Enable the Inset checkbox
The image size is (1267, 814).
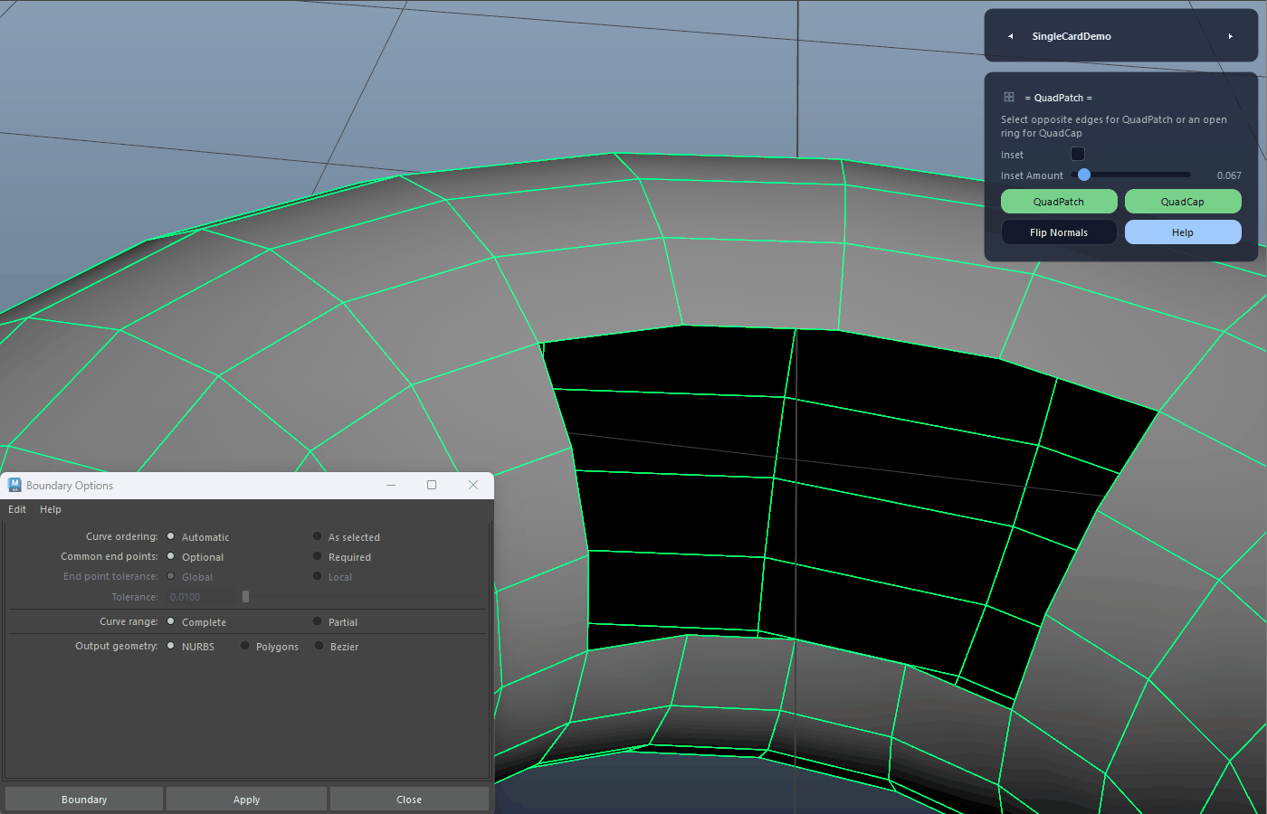pyautogui.click(x=1077, y=154)
